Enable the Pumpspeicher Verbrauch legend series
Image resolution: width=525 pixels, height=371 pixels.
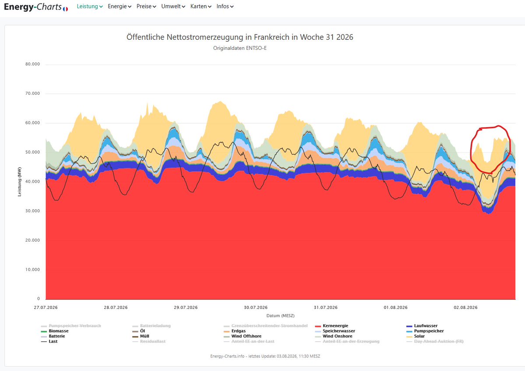[x=71, y=326]
